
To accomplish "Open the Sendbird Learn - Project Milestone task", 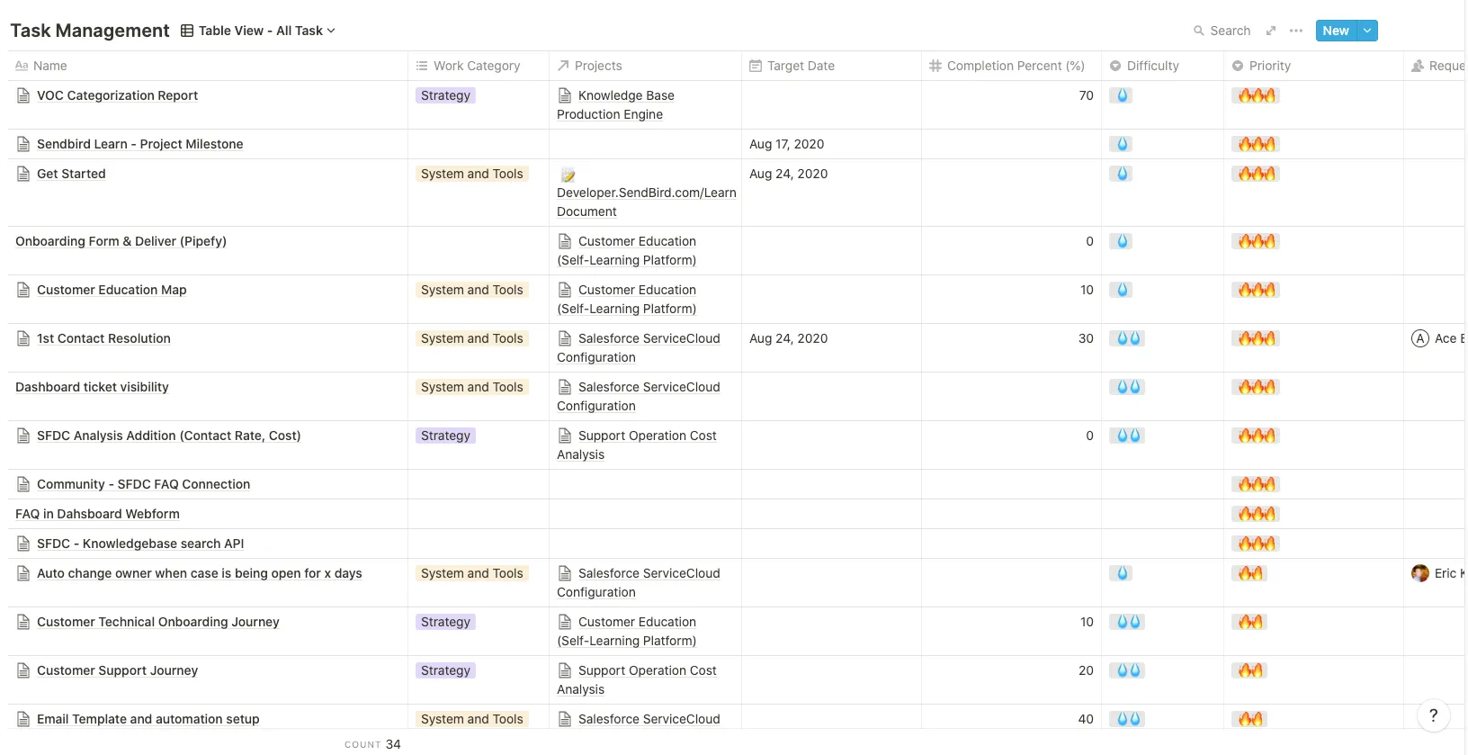I will [x=139, y=144].
